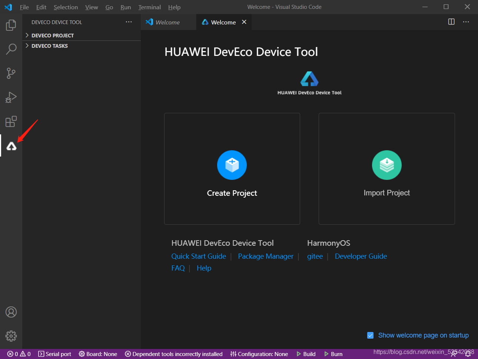Click errors and warnings status indicator
The width and height of the screenshot is (478, 359).
[x=19, y=354]
